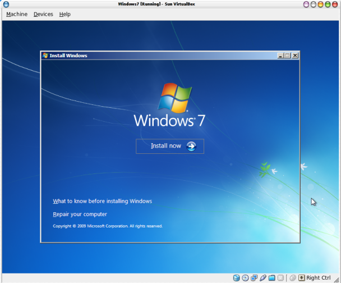Viewport: 341px width, 283px height.
Task: Click the white title bar button
Action: pos(314,4)
